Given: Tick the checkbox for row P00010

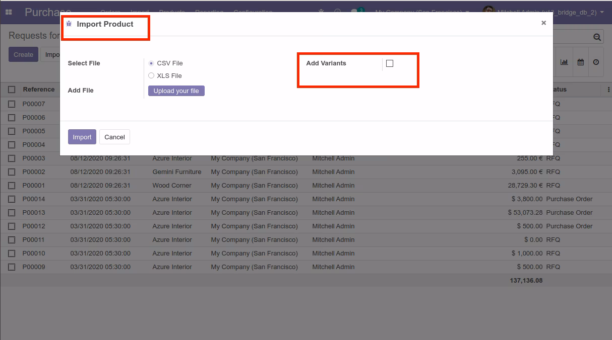Looking at the screenshot, I should pyautogui.click(x=12, y=253).
